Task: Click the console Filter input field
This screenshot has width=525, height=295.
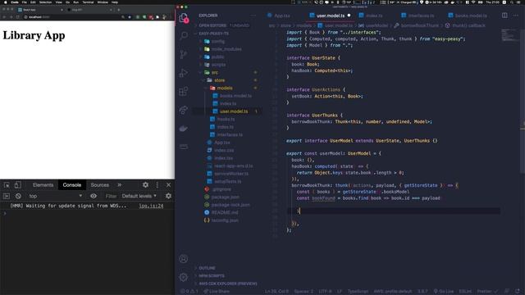Action: 111,196
